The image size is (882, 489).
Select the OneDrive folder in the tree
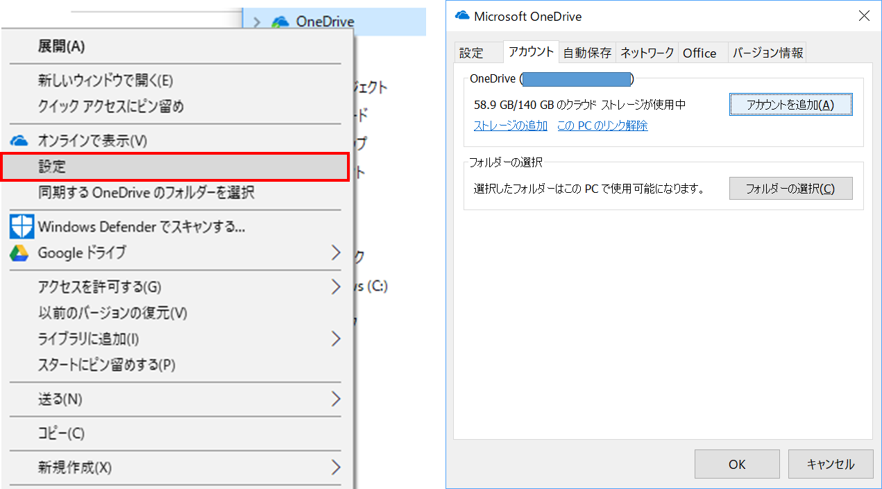coord(325,22)
